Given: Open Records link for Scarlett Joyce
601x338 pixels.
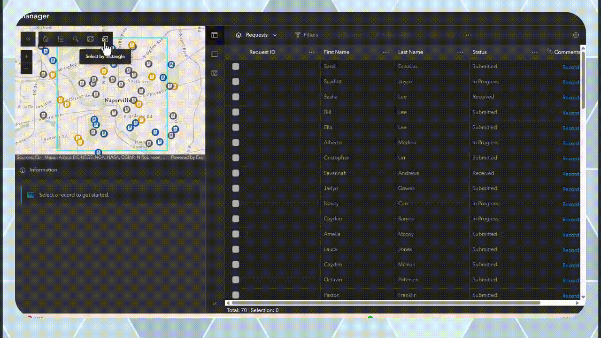Looking at the screenshot, I should pyautogui.click(x=571, y=82).
